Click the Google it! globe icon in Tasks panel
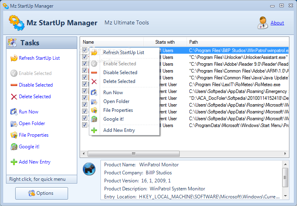The width and height of the screenshot is (297, 206). point(14,147)
